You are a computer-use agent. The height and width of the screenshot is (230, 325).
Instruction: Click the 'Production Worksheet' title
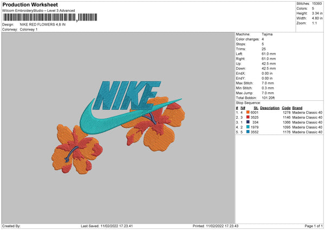(x=30, y=4)
